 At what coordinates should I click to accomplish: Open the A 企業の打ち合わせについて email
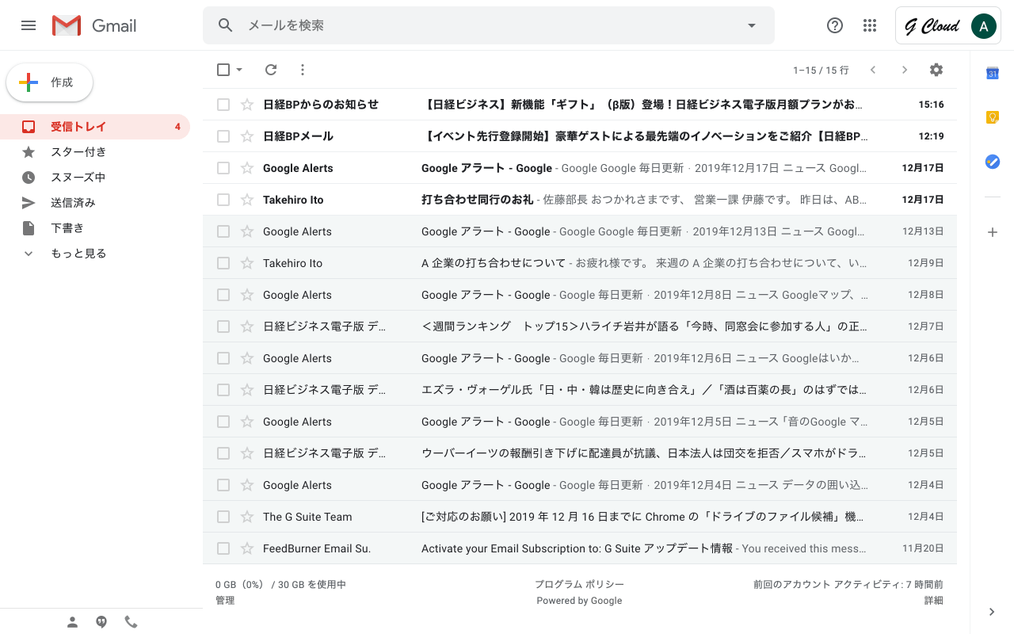[579, 263]
